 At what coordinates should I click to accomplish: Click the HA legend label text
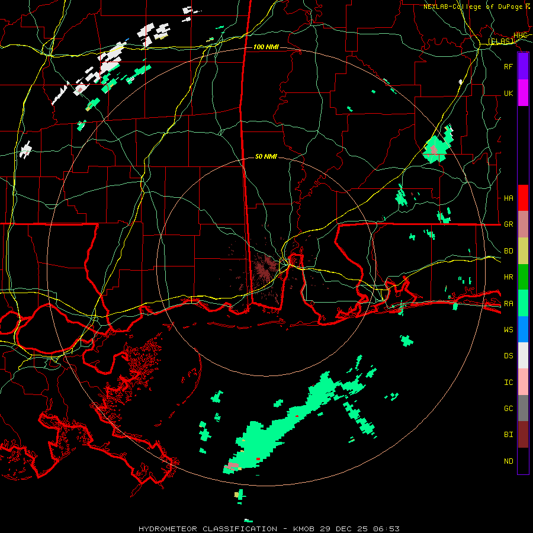pyautogui.click(x=508, y=198)
